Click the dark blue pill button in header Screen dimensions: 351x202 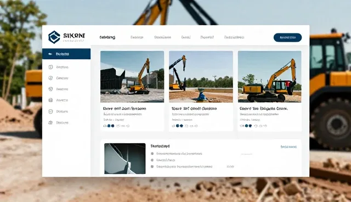287,37
